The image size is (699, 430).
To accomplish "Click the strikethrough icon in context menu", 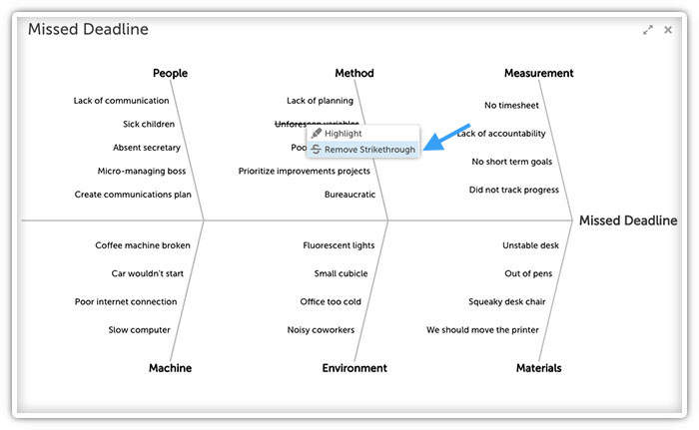I will point(317,150).
